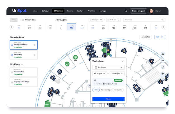Open the Manage tab
The image size is (175, 114).
coord(103,11)
